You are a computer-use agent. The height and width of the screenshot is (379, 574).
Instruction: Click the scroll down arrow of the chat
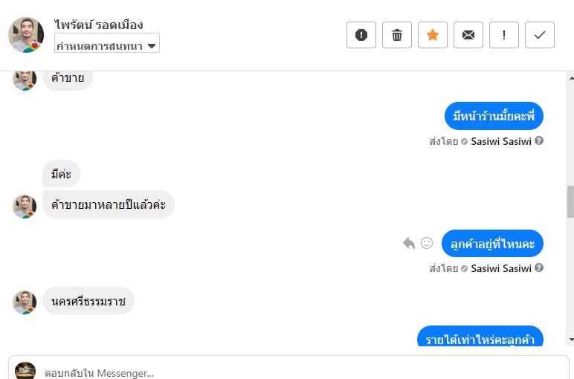[x=570, y=340]
